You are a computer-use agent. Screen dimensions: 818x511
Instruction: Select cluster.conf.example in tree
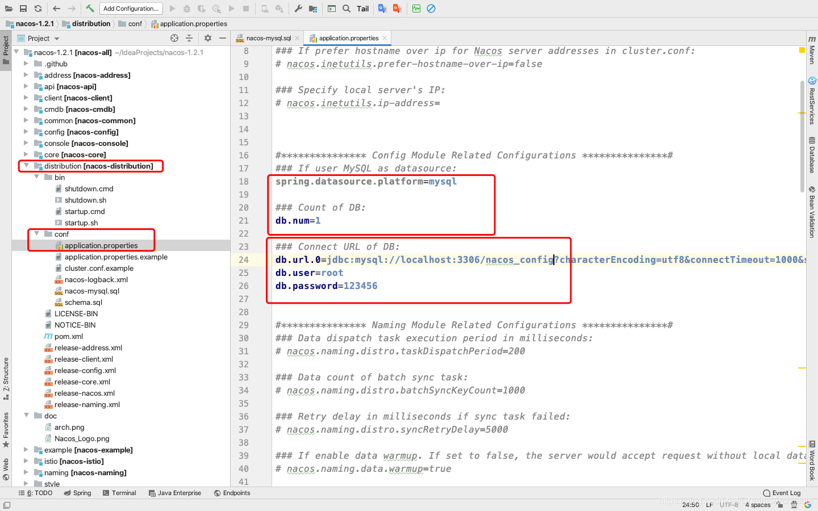pyautogui.click(x=99, y=268)
